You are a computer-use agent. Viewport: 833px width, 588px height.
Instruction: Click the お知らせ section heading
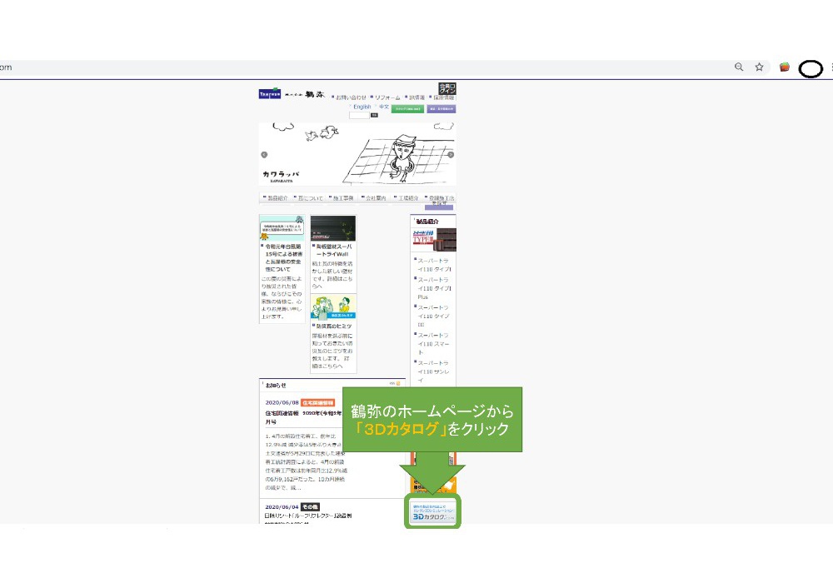(275, 385)
